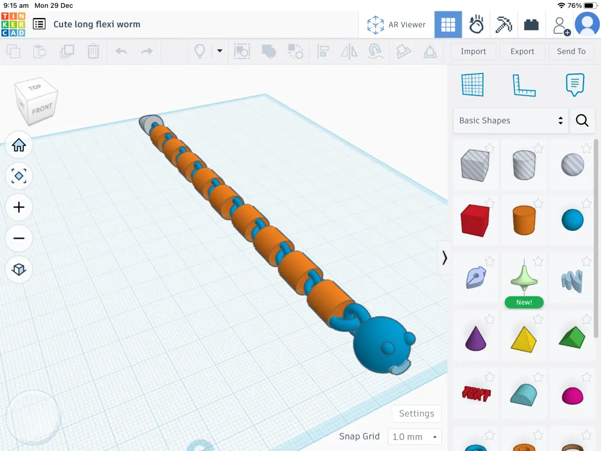Open the Basic Shapes dropdown
The image size is (601, 451).
(510, 120)
